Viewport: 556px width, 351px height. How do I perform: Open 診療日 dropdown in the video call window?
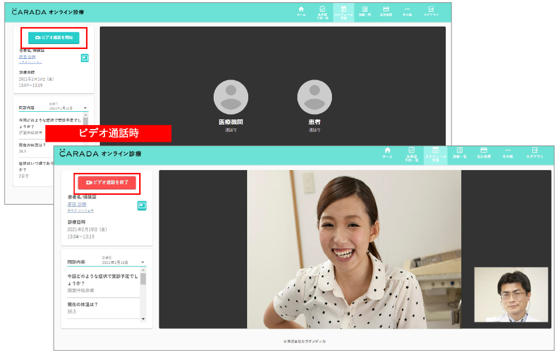point(142,263)
